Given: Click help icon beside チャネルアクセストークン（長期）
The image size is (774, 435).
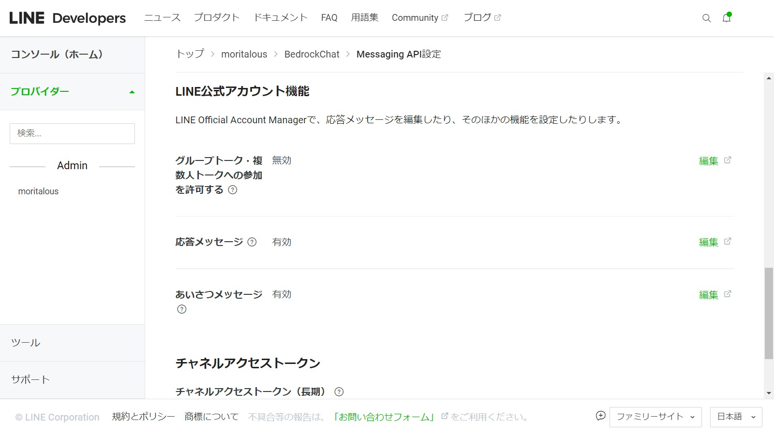Looking at the screenshot, I should 339,392.
